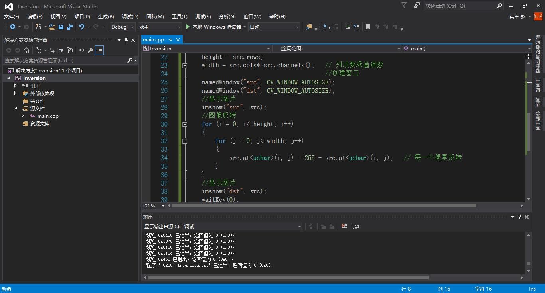Click the New Project toolbar icon
The height and width of the screenshot is (293, 545).
coord(39,27)
